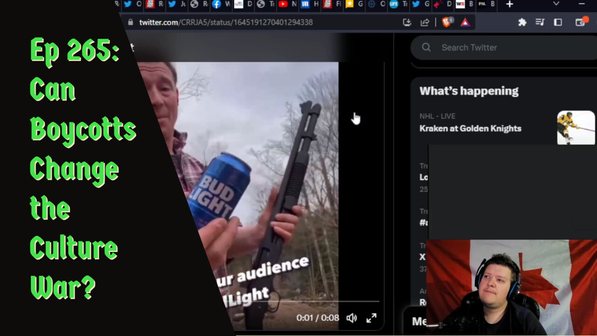Viewport: 597px width, 336px height.
Task: Mute the tweet video with speaker icon
Action: [352, 318]
